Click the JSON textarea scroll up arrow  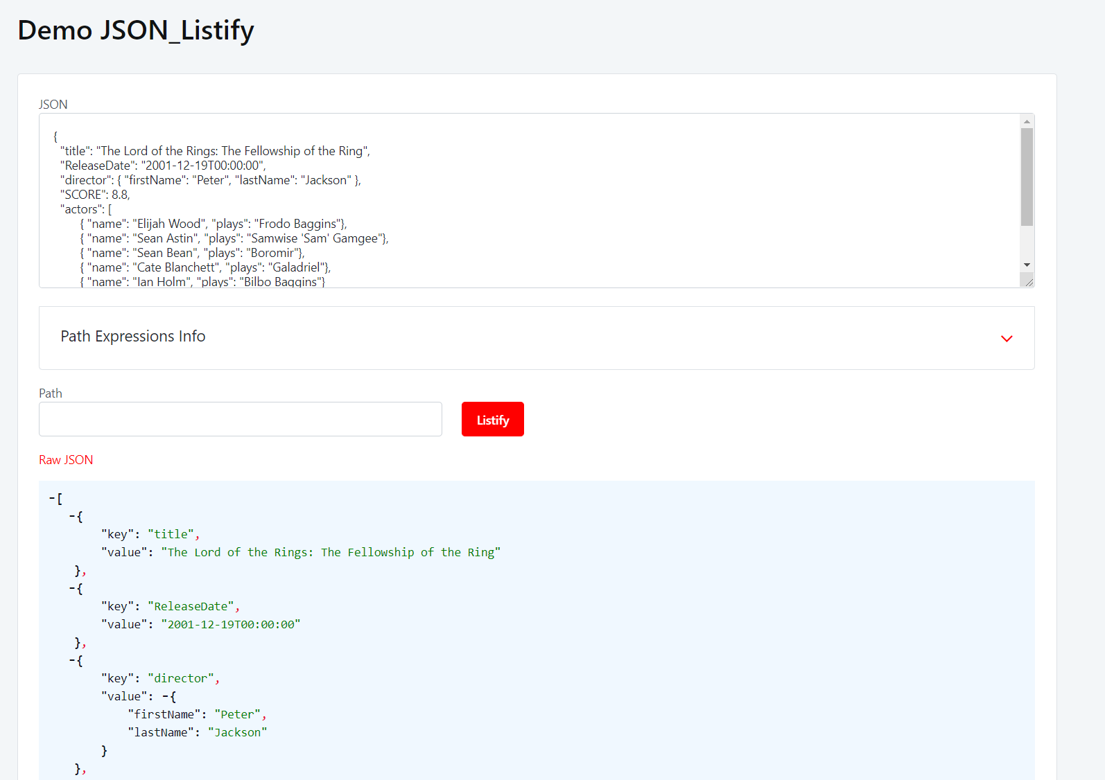point(1027,121)
